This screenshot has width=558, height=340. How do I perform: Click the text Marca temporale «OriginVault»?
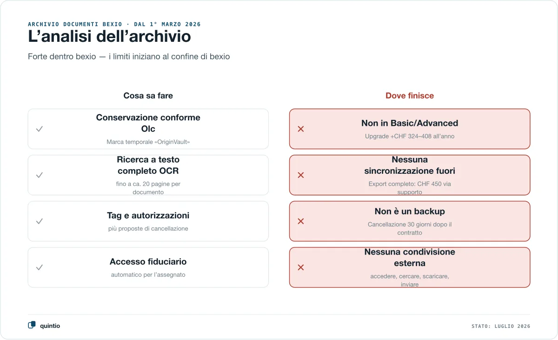148,142
